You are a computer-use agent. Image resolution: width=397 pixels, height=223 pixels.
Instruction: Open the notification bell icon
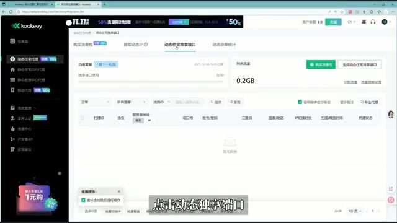click(x=364, y=22)
